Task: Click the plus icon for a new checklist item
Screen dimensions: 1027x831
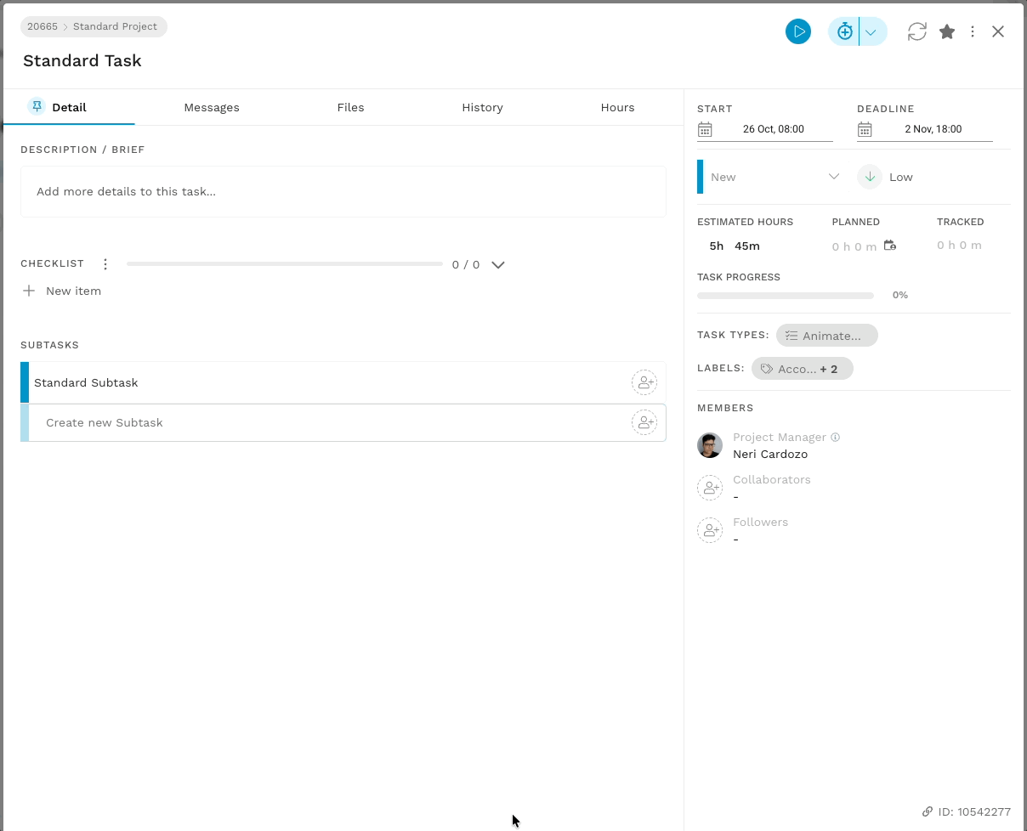Action: pos(29,291)
